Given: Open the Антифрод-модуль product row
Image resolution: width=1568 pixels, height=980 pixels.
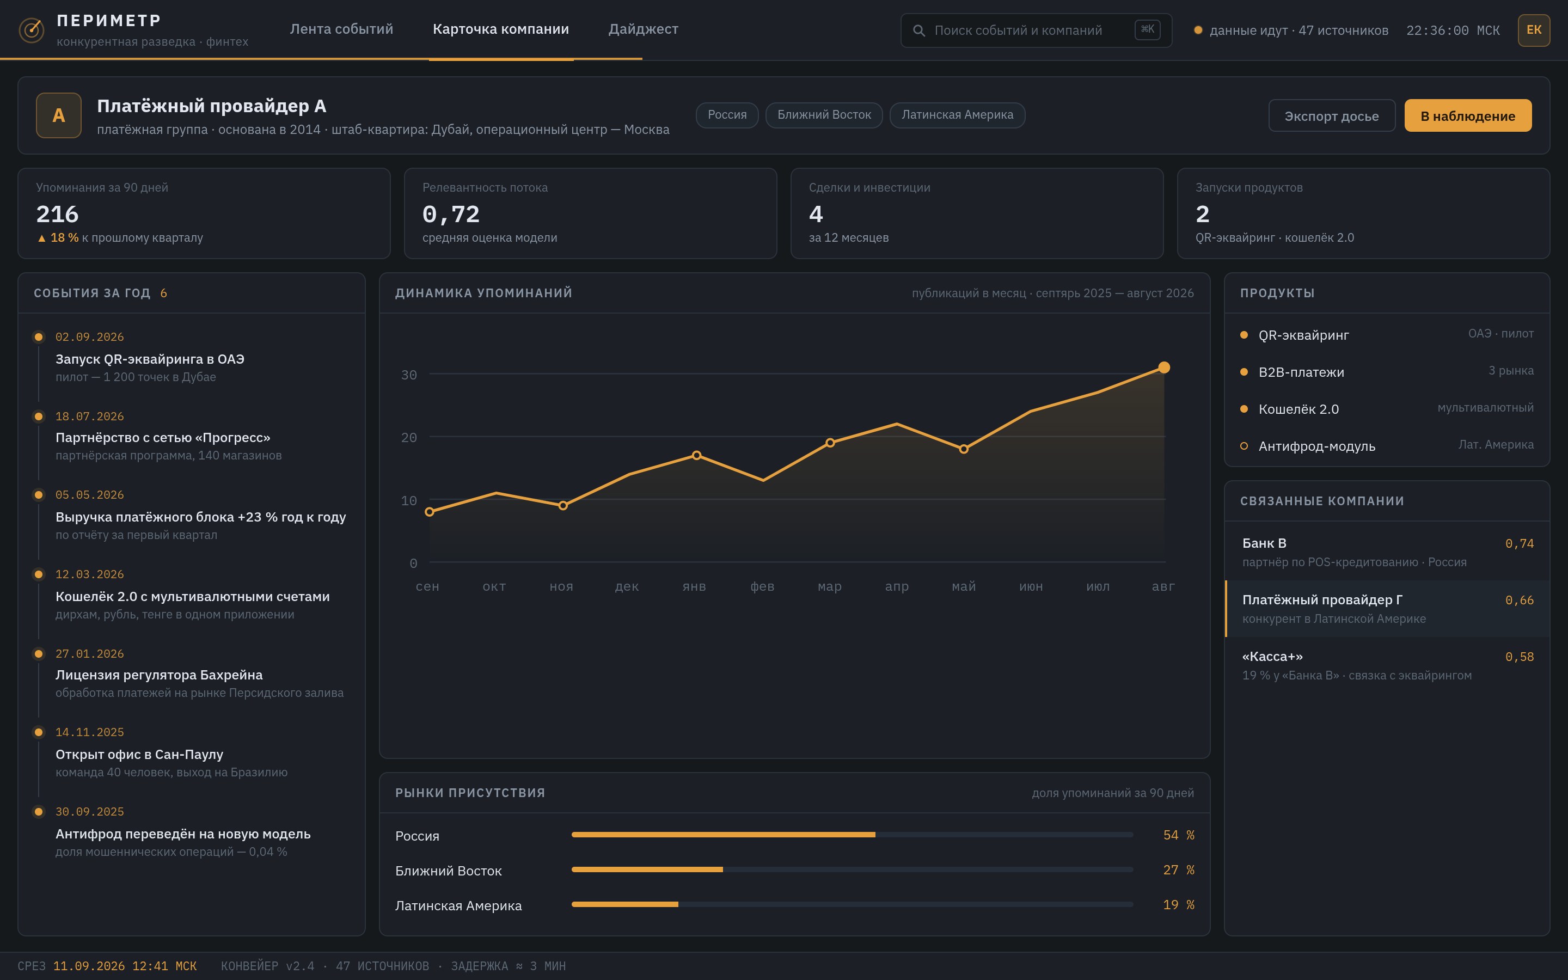Looking at the screenshot, I should 1387,446.
